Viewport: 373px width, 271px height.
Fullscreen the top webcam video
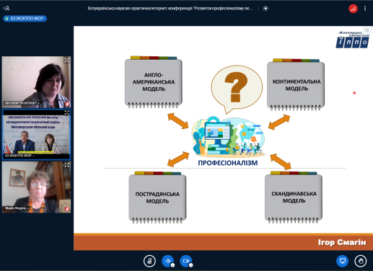[x=66, y=60]
